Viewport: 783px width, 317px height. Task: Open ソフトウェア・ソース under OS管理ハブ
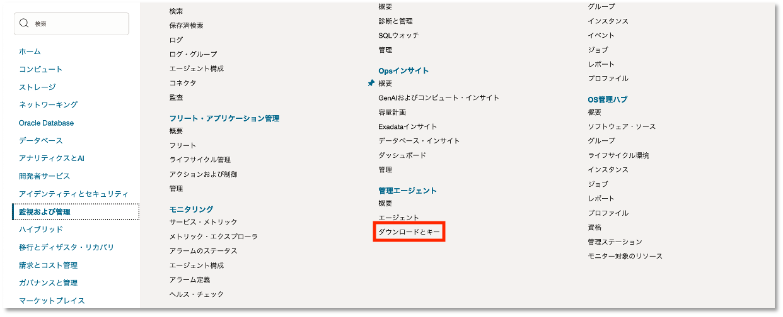pyautogui.click(x=622, y=126)
